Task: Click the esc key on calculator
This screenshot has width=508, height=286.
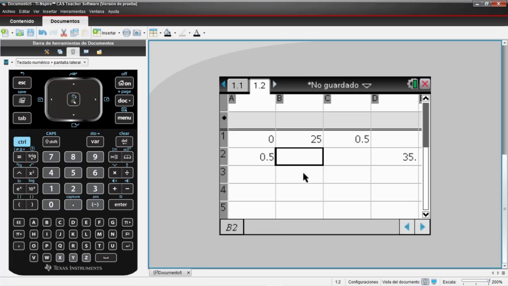Action: click(x=22, y=83)
